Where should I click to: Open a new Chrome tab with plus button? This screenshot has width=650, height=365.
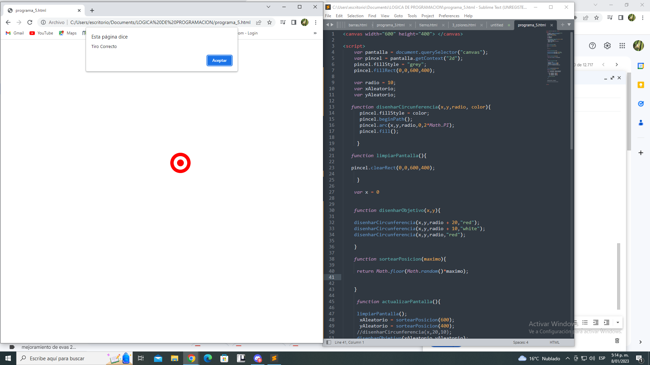point(92,10)
